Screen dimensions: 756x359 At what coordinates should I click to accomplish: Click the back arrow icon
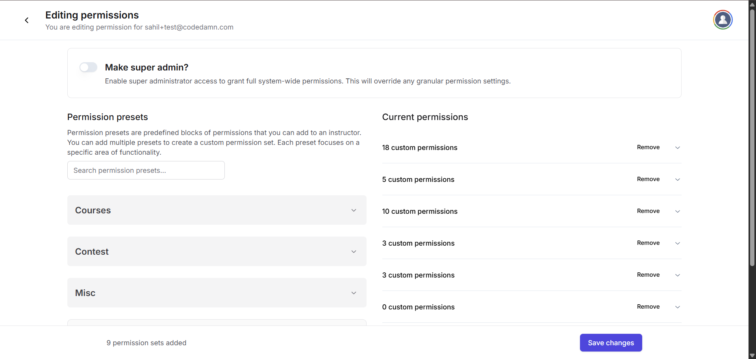pyautogui.click(x=27, y=20)
